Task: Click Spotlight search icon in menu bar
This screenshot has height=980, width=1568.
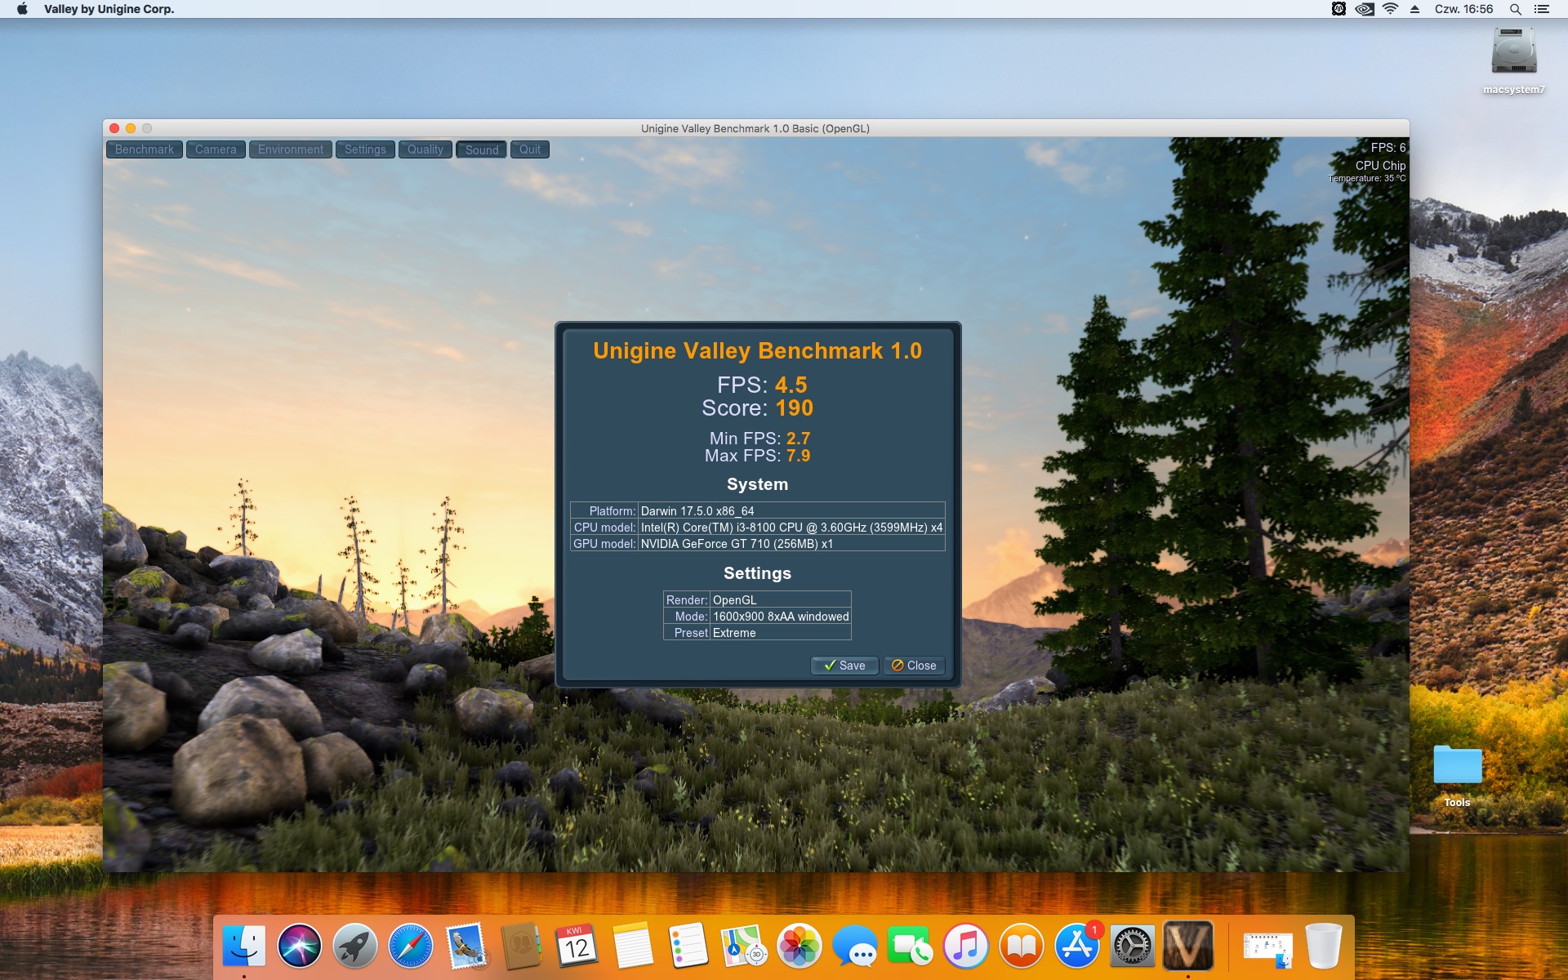Action: (x=1515, y=9)
